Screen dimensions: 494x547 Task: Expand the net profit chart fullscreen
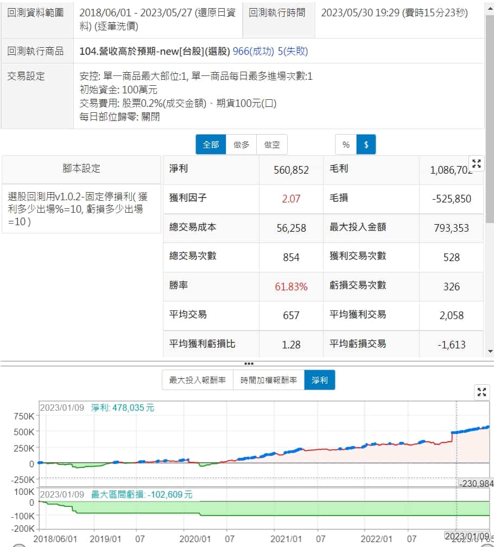coord(482,392)
